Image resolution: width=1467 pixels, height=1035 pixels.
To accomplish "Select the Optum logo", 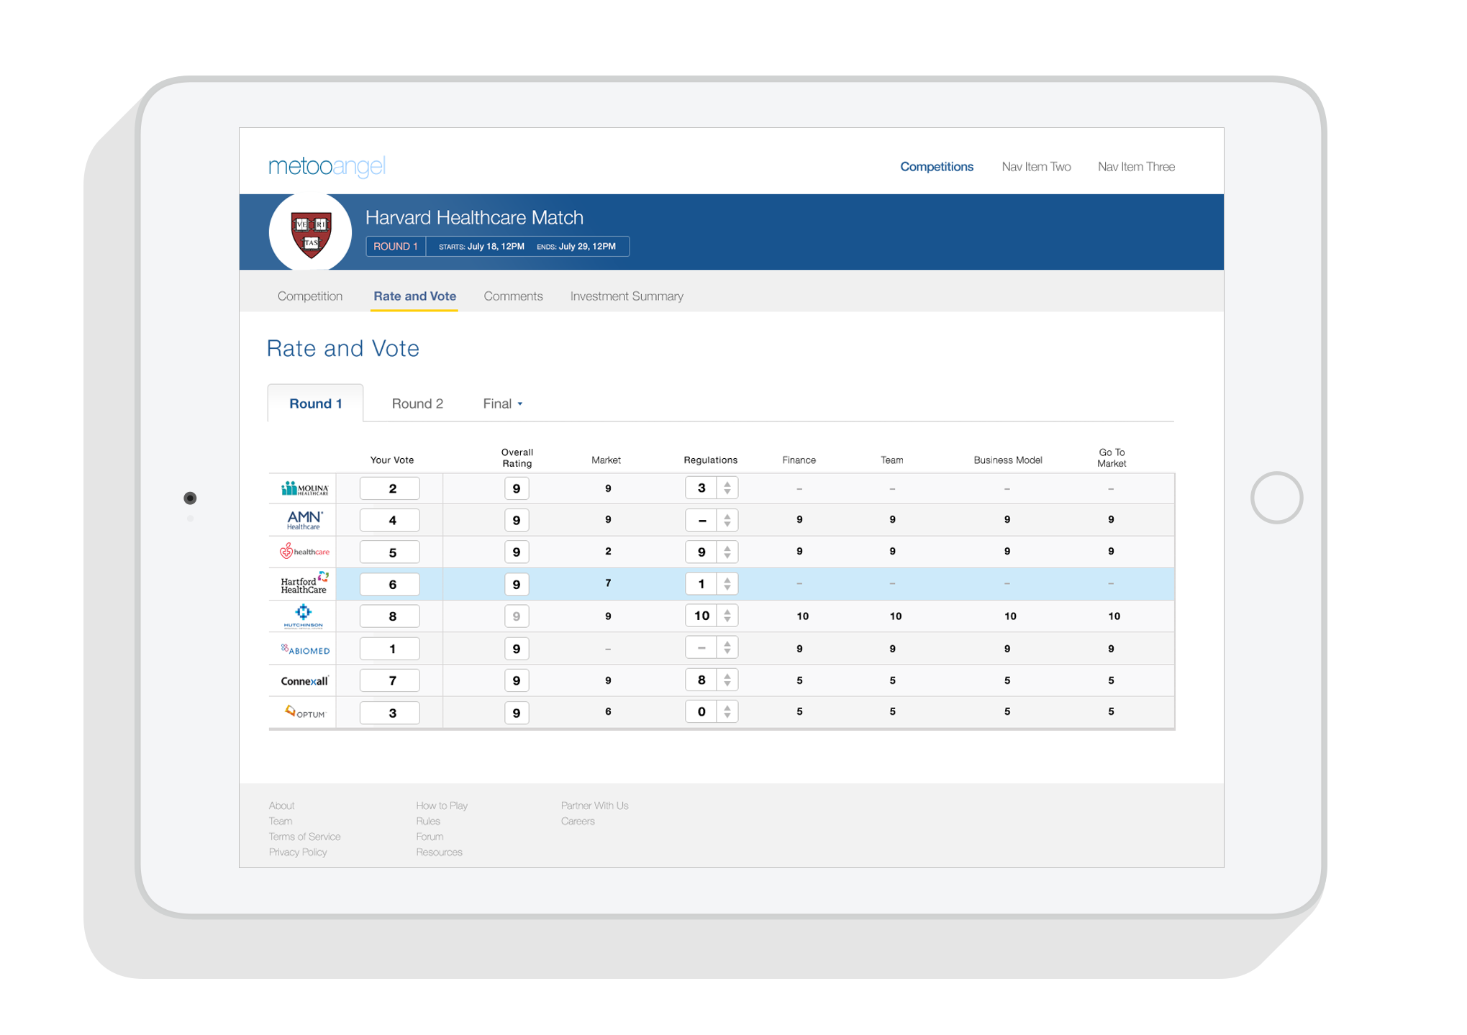I will click(305, 712).
